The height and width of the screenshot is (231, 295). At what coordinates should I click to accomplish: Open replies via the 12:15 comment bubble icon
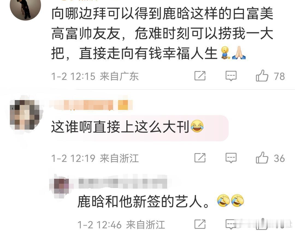point(231,76)
